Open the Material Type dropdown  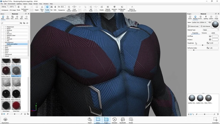[x=211, y=30]
